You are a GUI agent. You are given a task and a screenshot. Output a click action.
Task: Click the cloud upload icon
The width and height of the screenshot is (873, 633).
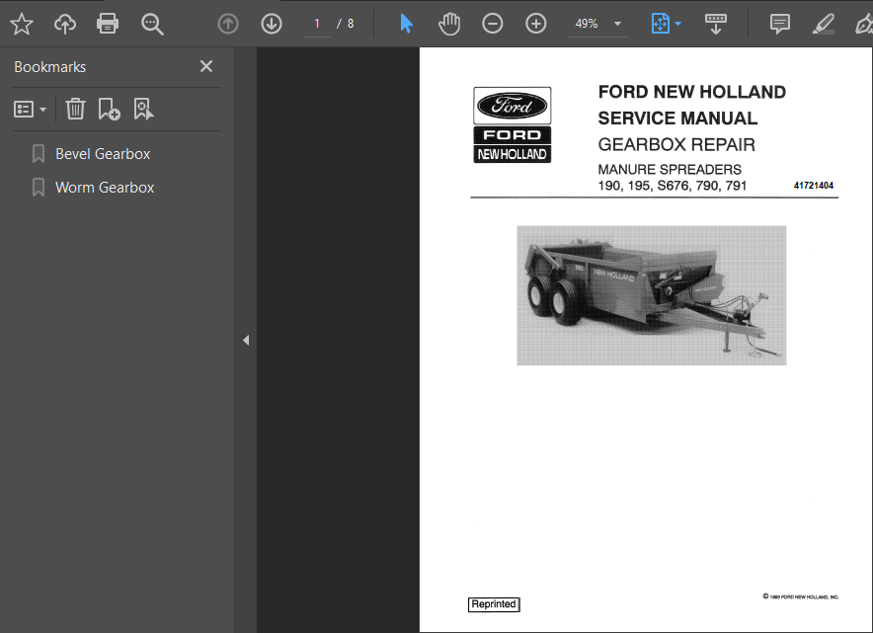(x=65, y=24)
